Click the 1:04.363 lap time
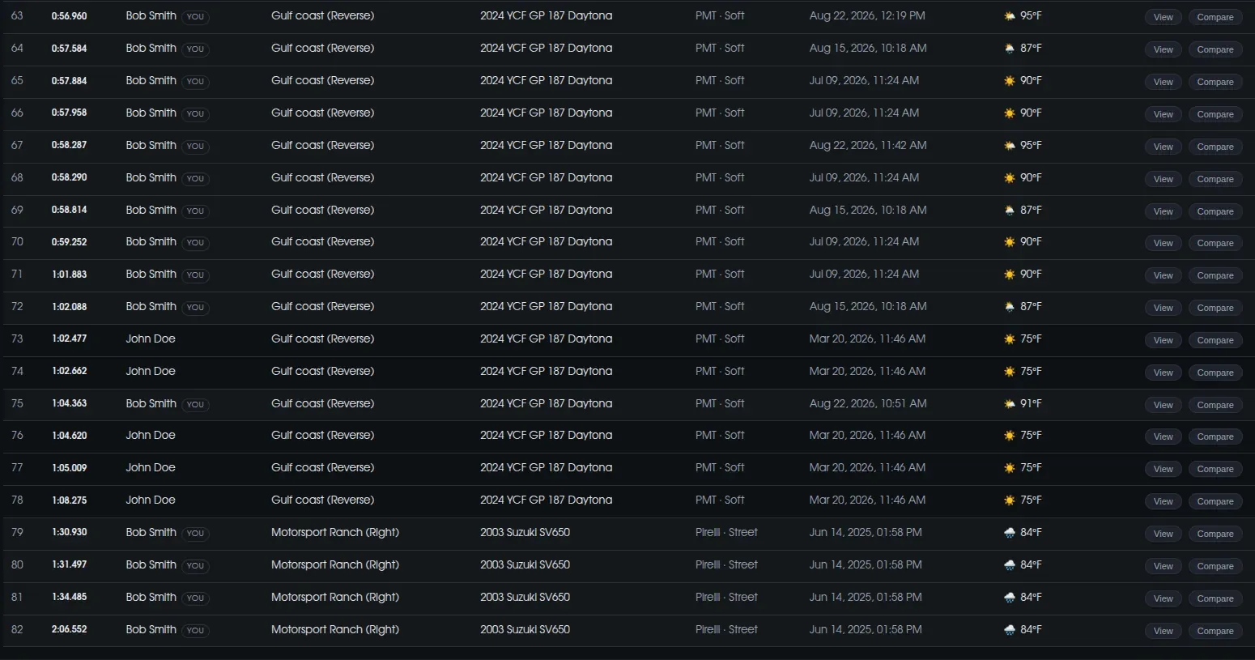1255x660 pixels. [x=69, y=403]
